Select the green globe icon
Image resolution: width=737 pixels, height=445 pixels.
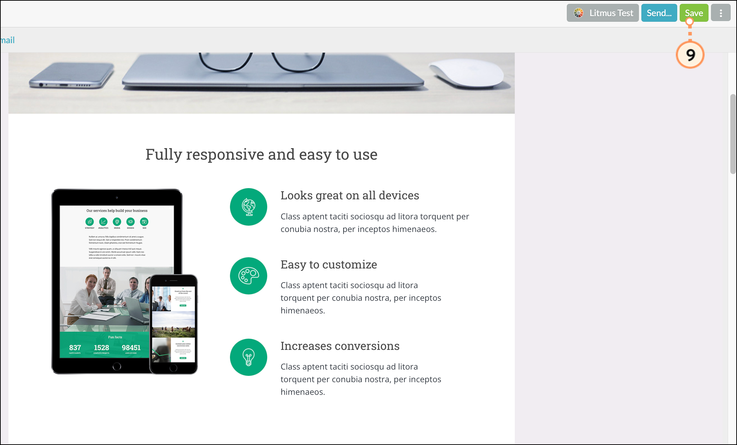pos(249,207)
